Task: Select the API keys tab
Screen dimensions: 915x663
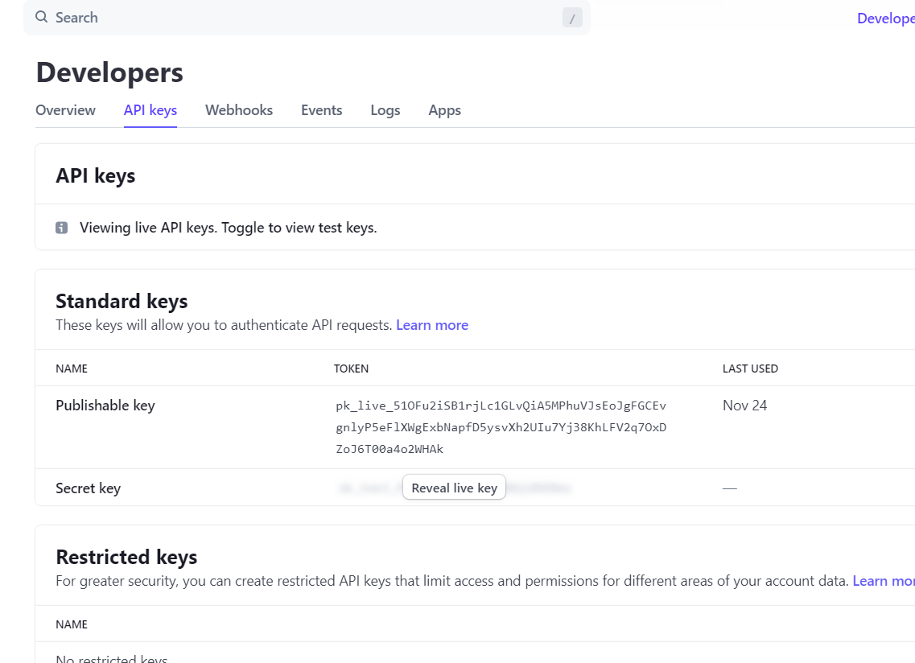Action: click(150, 110)
